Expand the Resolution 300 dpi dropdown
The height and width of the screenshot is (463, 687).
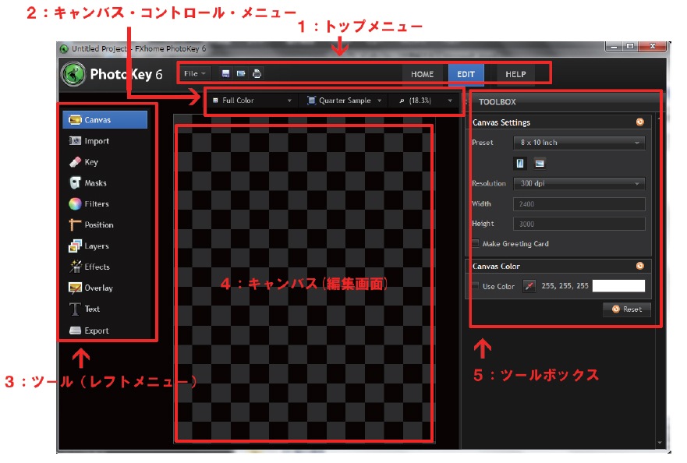pyautogui.click(x=579, y=184)
